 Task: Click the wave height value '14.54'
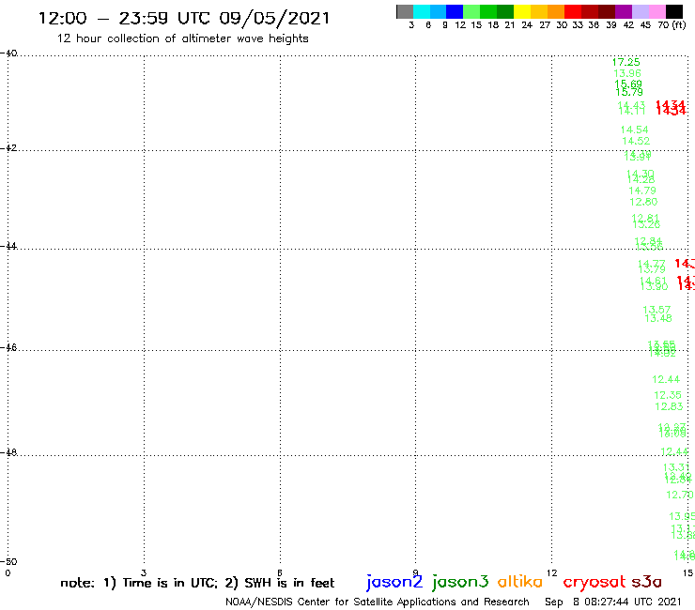(x=634, y=130)
